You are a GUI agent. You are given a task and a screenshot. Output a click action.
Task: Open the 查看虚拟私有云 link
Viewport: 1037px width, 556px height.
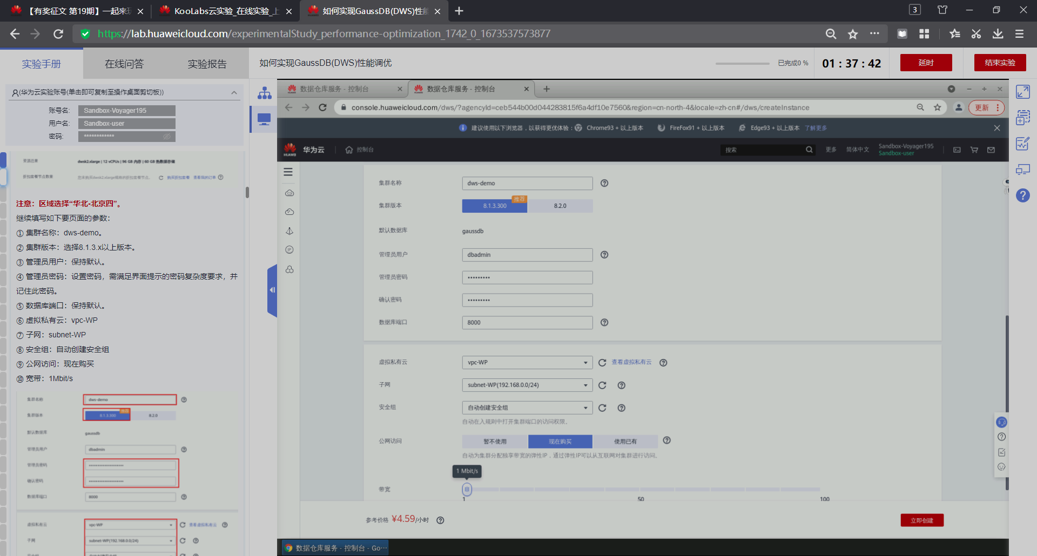[631, 362]
